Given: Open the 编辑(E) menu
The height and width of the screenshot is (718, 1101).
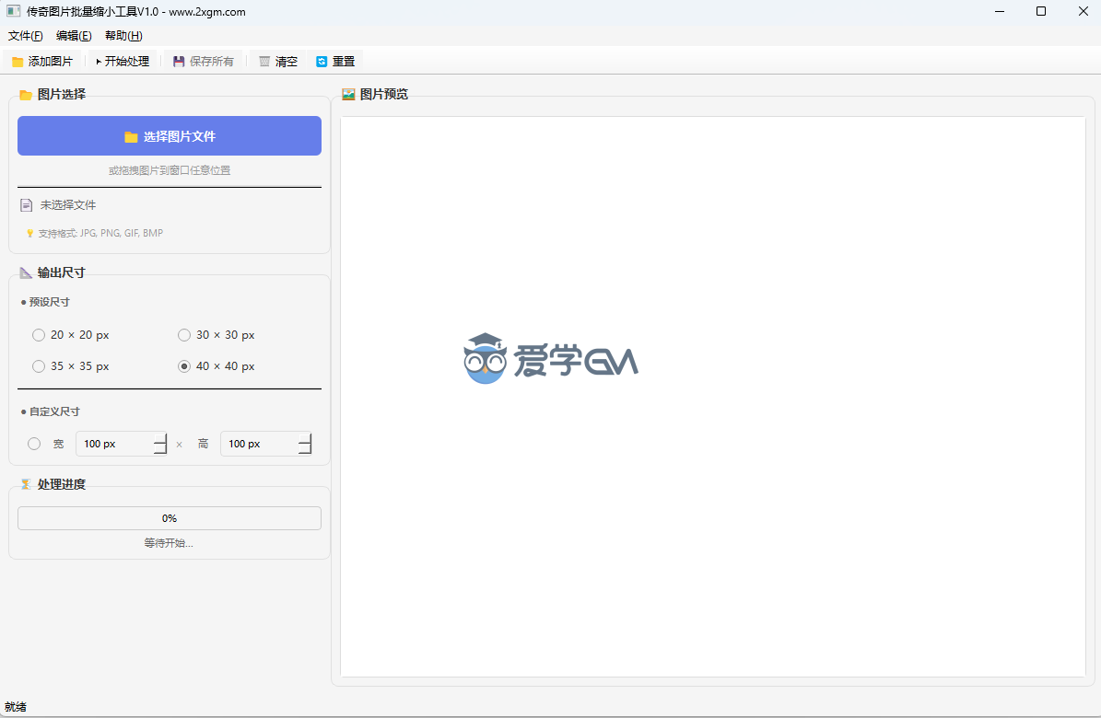Looking at the screenshot, I should coord(74,36).
